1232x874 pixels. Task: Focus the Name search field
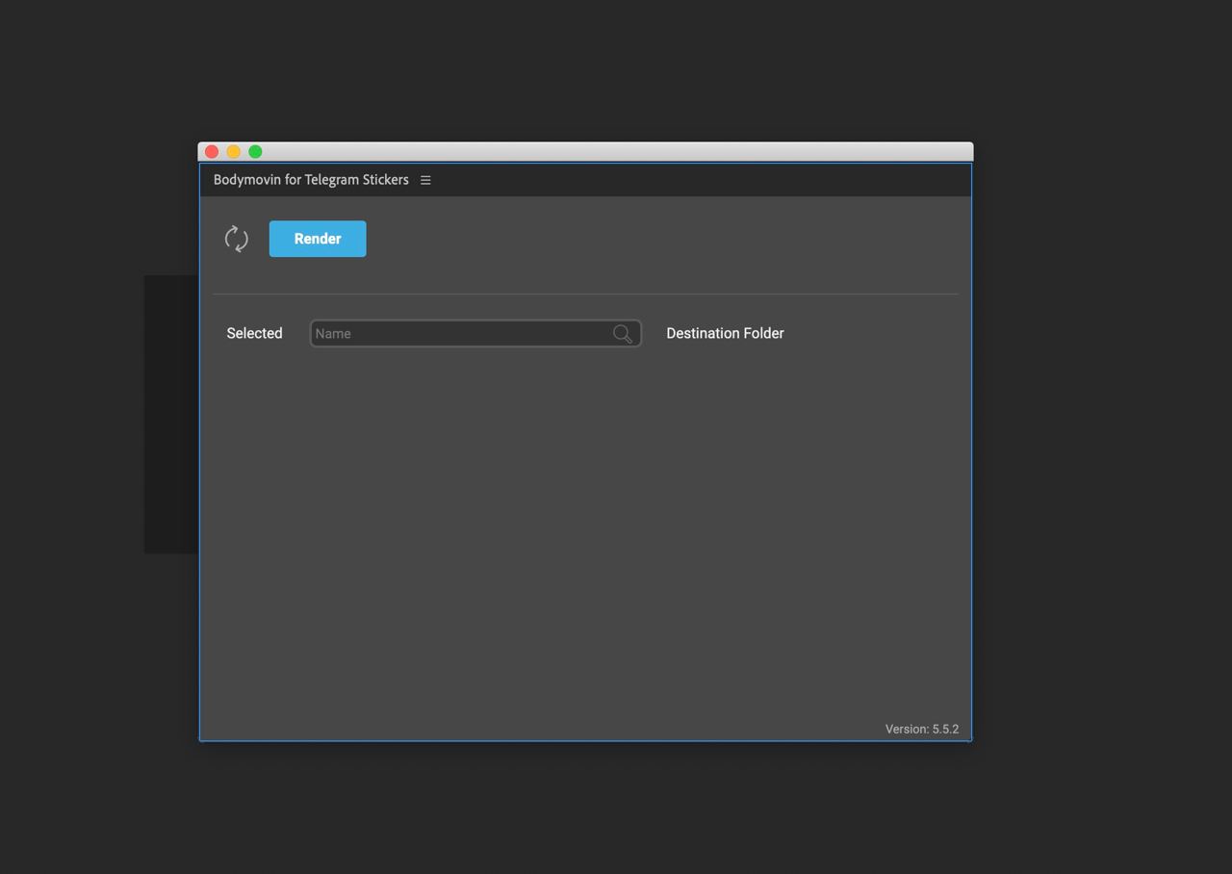[475, 333]
